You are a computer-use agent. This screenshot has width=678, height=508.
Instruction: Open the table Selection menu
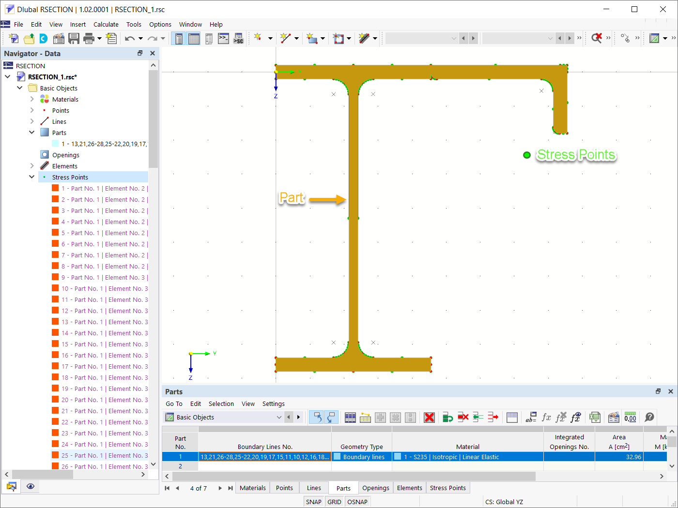click(x=221, y=403)
